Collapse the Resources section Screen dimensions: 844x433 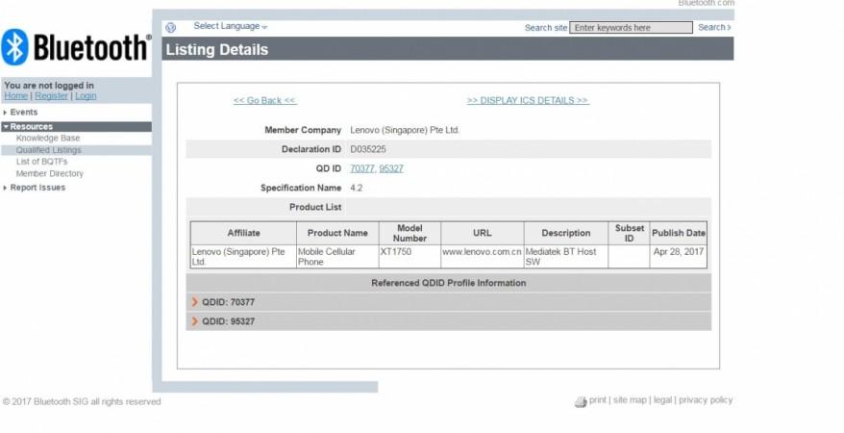(x=31, y=126)
